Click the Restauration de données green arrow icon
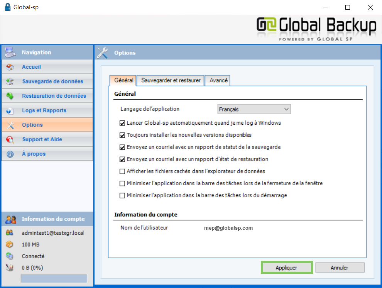Viewport: 382px width, 288px height. (x=10, y=96)
